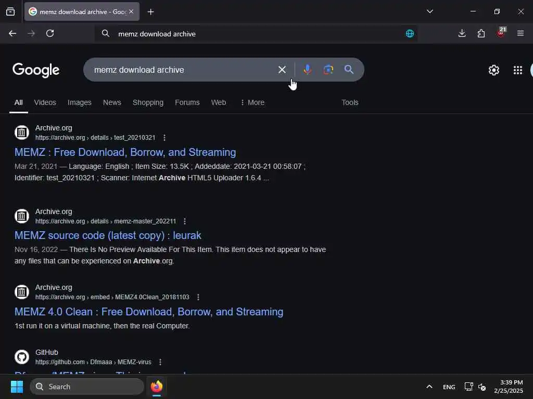Open the search Tools options
Screen dimensions: 533x399
click(350, 102)
